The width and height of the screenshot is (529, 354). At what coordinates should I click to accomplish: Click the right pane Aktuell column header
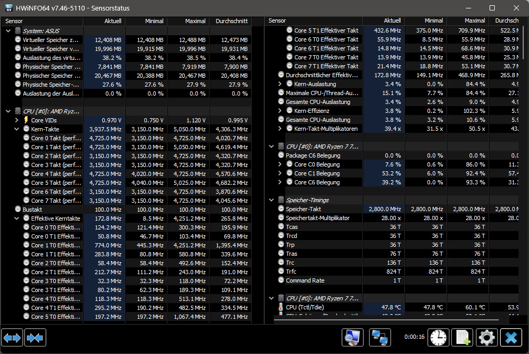pyautogui.click(x=384, y=20)
